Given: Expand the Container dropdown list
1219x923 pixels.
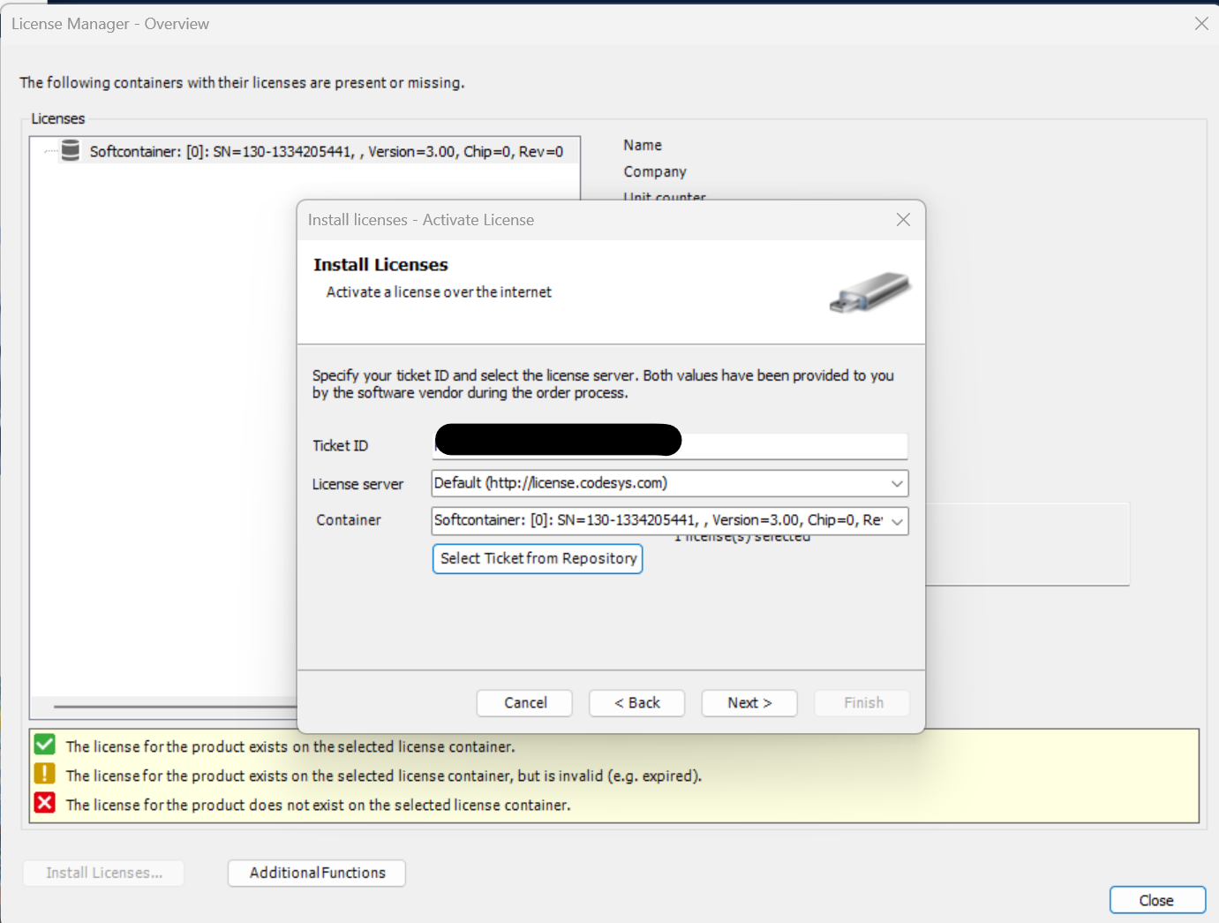Looking at the screenshot, I should coord(896,521).
